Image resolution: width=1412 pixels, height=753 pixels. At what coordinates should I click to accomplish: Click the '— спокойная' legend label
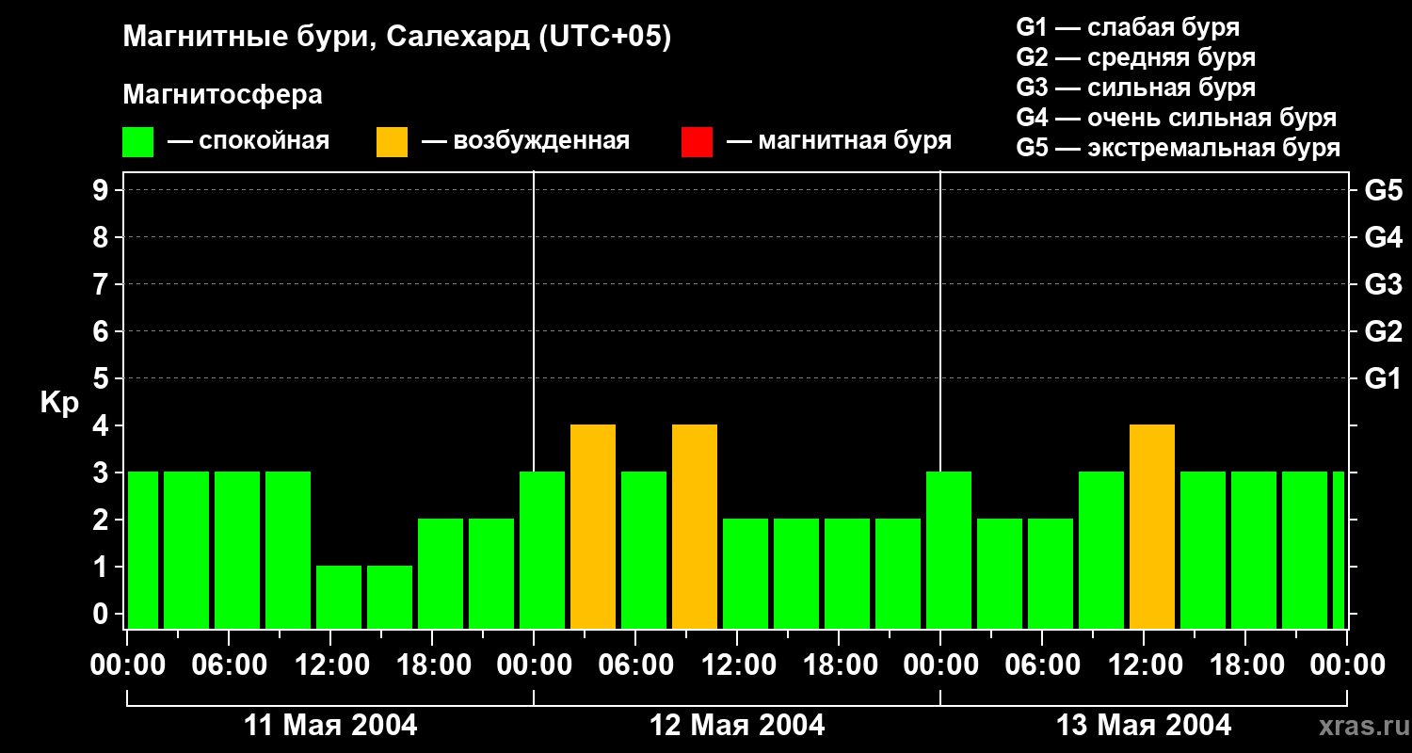point(249,141)
